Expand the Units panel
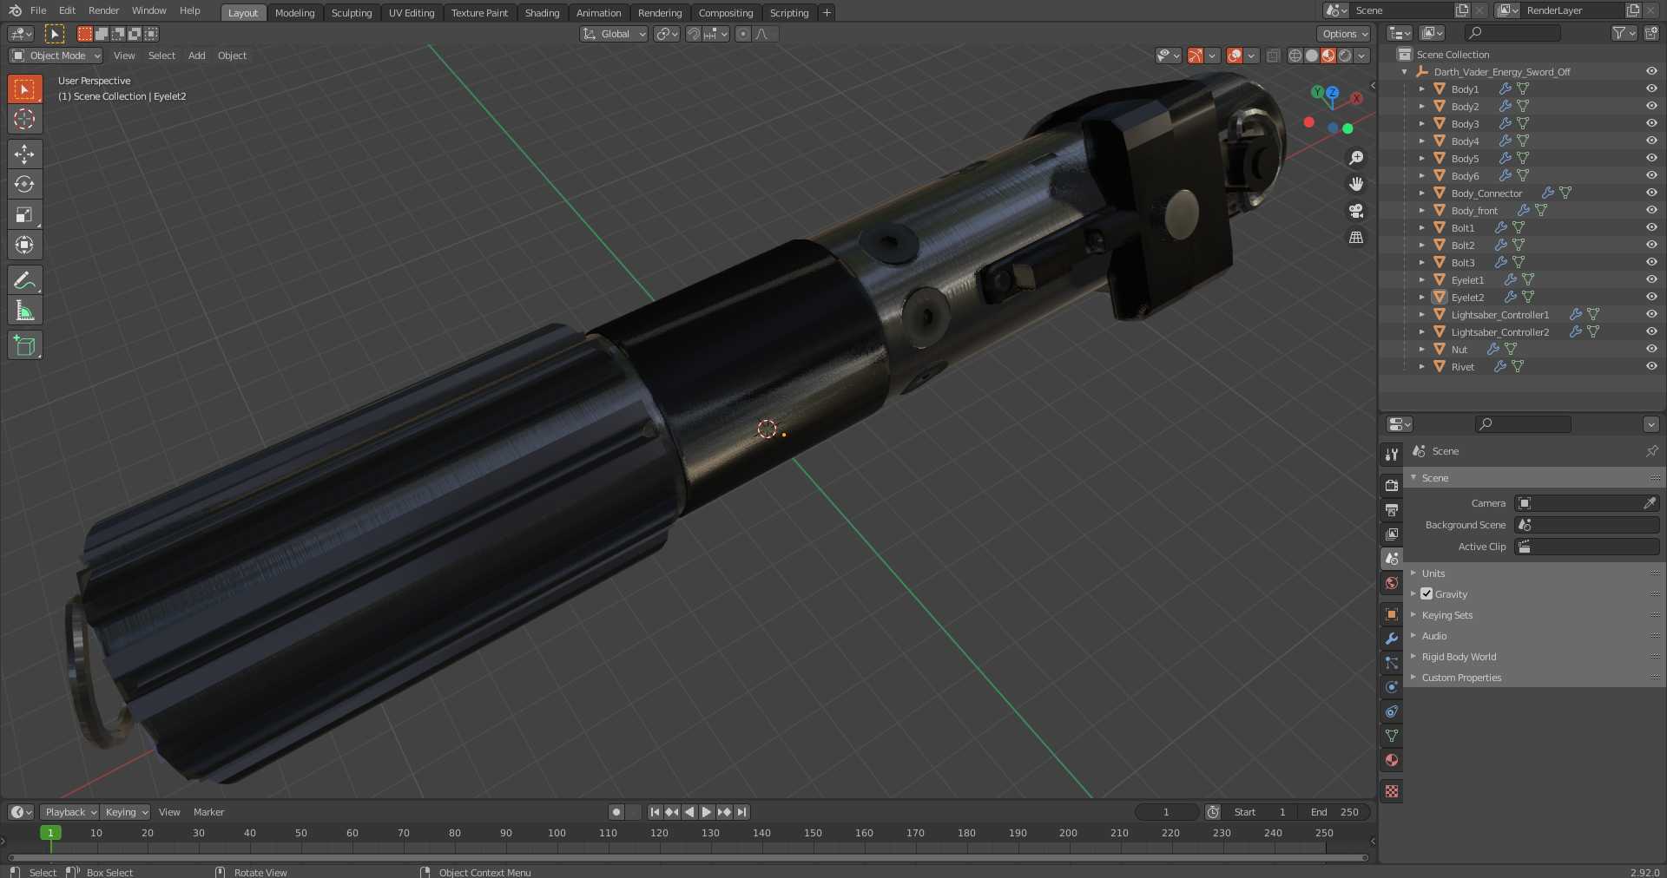The height and width of the screenshot is (878, 1667). (1433, 573)
